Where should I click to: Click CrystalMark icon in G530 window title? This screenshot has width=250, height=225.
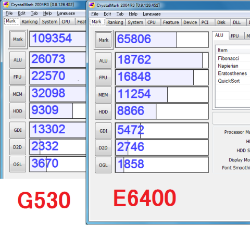(6, 5)
